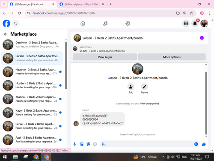The image size is (214, 161).
Task: Click the address bar URL
Action: [63, 13]
